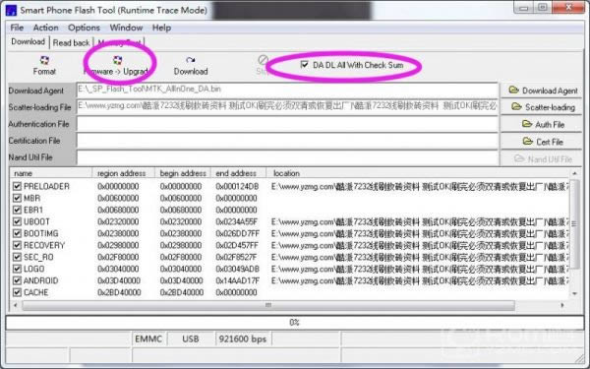Switch to the Read back tab

[x=71, y=43]
